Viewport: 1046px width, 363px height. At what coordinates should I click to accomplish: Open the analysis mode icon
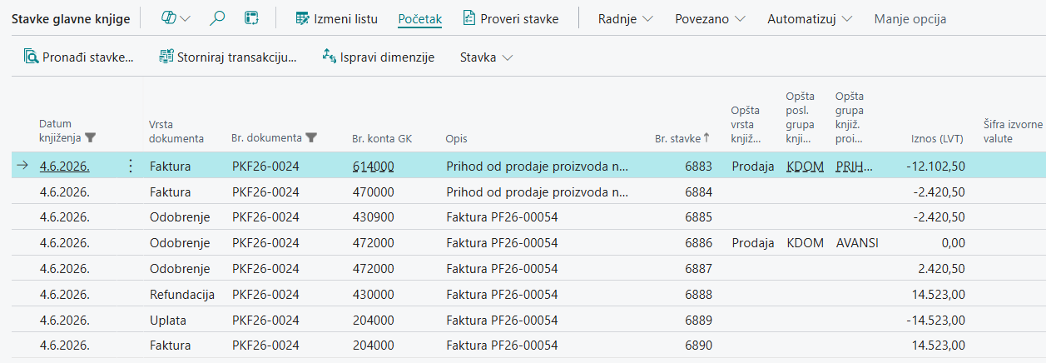pos(250,18)
